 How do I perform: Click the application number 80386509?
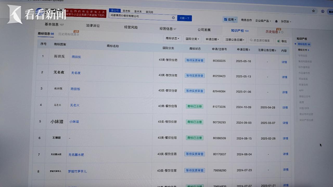pyautogui.click(x=219, y=138)
